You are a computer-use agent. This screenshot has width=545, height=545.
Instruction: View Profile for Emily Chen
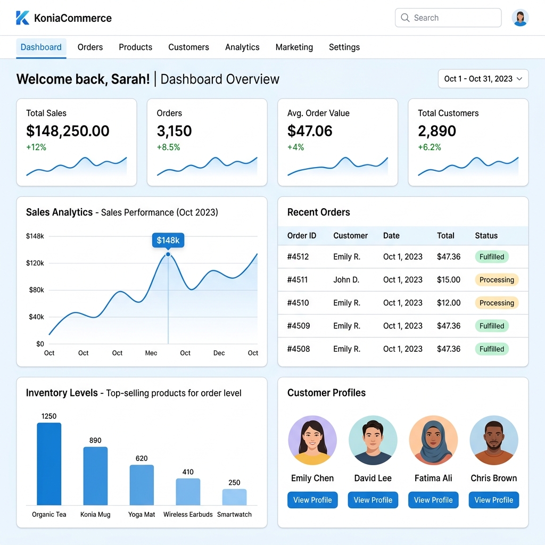312,500
